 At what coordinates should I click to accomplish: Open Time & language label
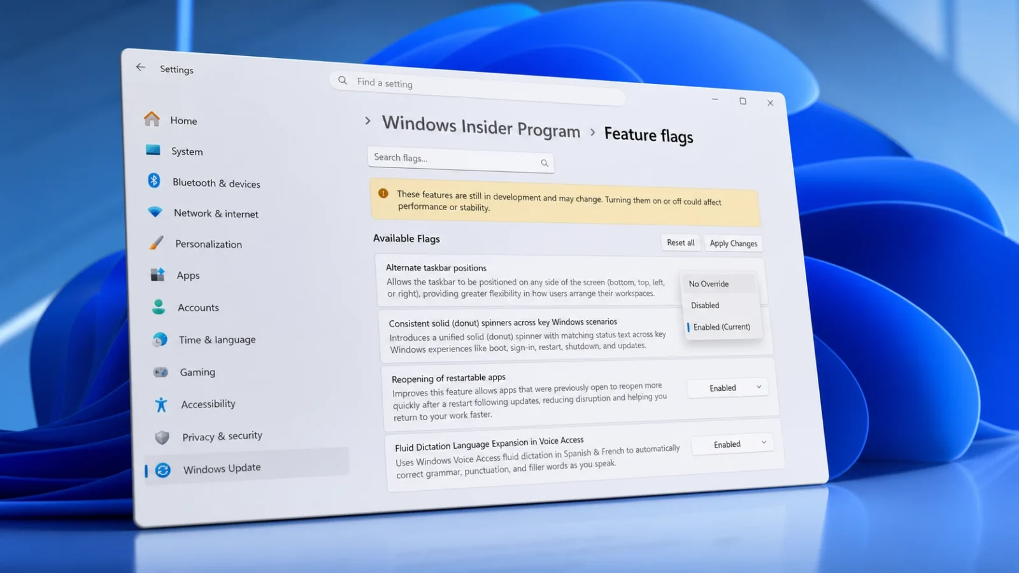(x=217, y=340)
